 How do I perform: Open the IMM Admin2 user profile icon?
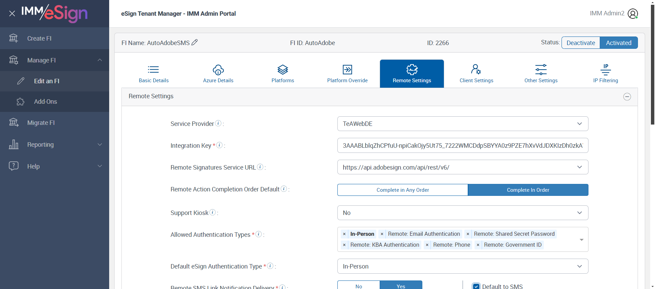click(x=633, y=14)
